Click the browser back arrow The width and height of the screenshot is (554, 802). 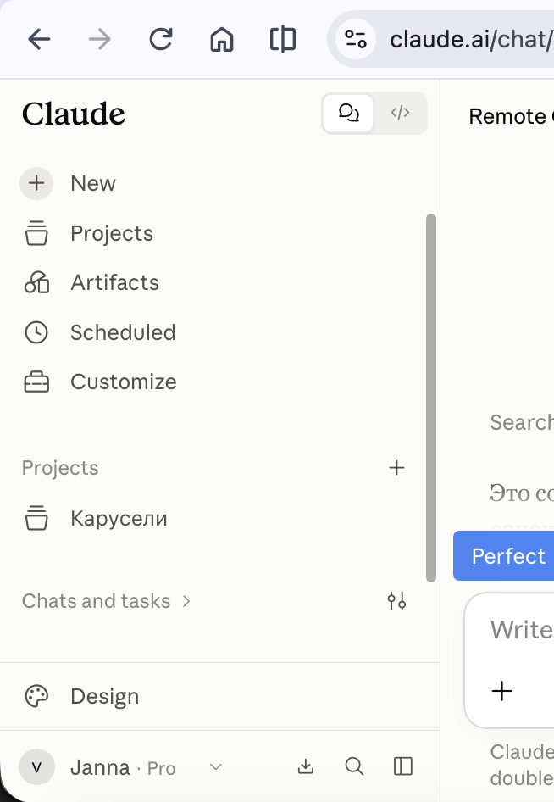pyautogui.click(x=39, y=39)
